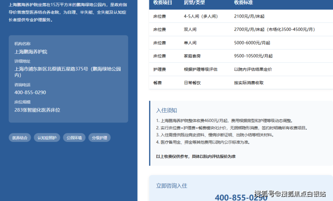This screenshot has height=201, width=333.
Task: Click the price 9500-10500元/月起
Action: pyautogui.click(x=253, y=56)
